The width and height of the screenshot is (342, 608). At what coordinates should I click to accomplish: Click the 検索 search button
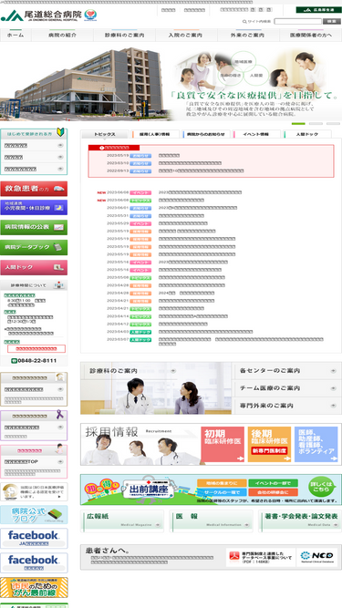332,21
